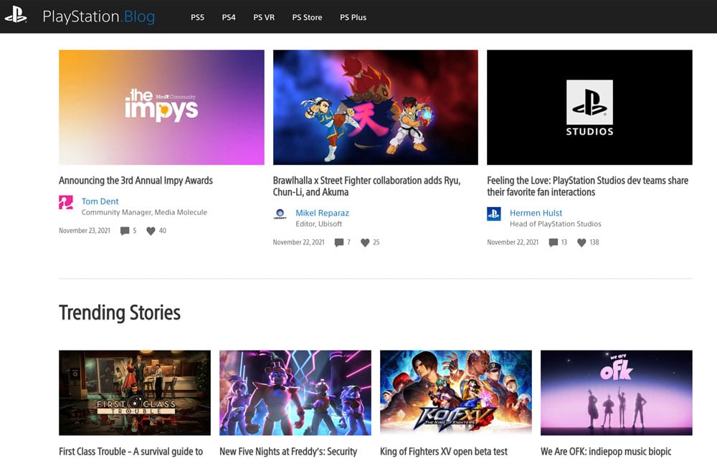The height and width of the screenshot is (458, 717).
Task: Open the First Class Trouble thumbnail
Action: click(135, 393)
